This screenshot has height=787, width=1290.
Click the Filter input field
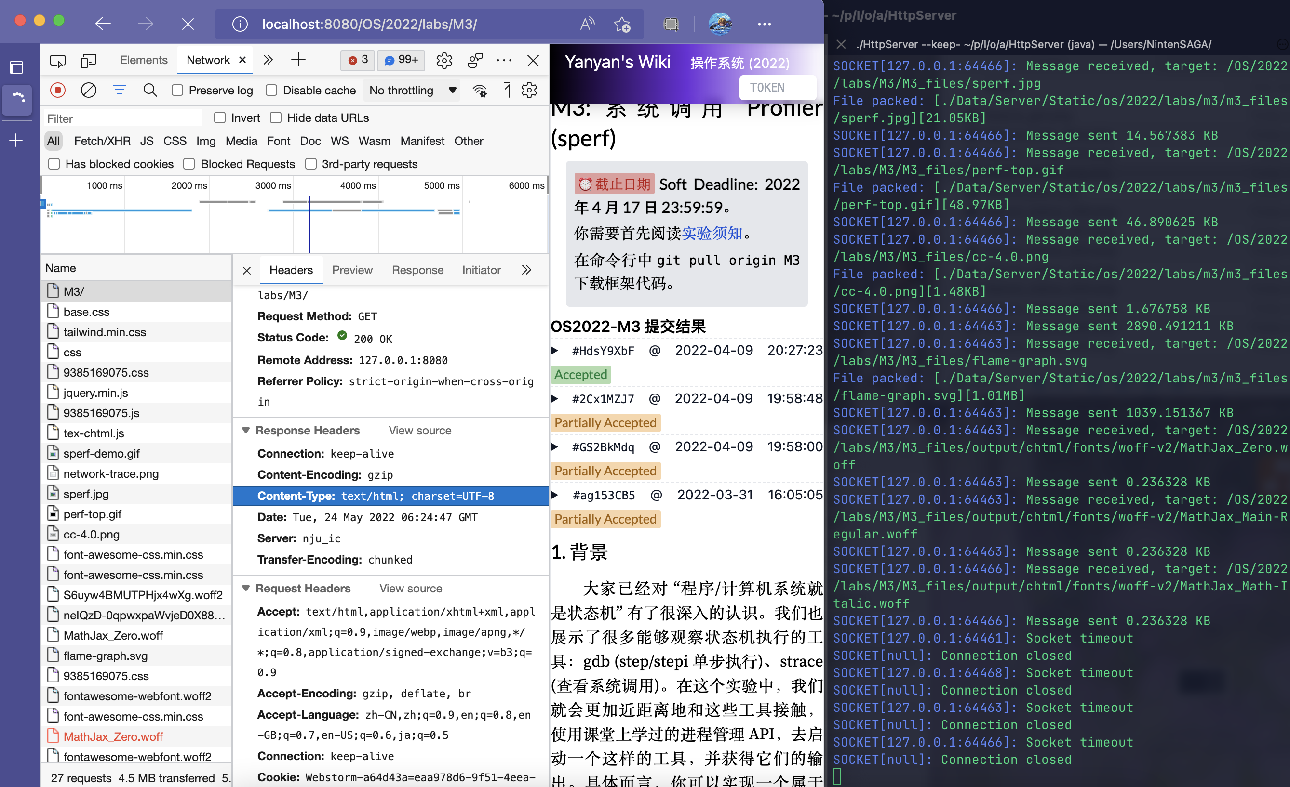pyautogui.click(x=123, y=118)
